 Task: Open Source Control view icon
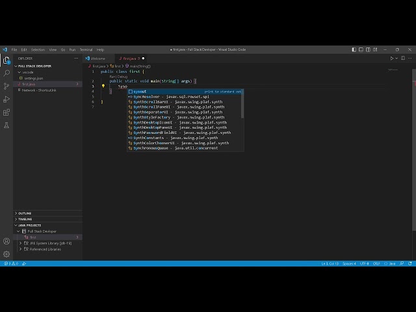(6, 86)
